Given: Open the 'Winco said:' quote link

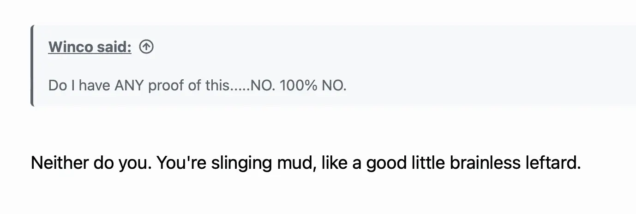Looking at the screenshot, I should click(x=90, y=47).
